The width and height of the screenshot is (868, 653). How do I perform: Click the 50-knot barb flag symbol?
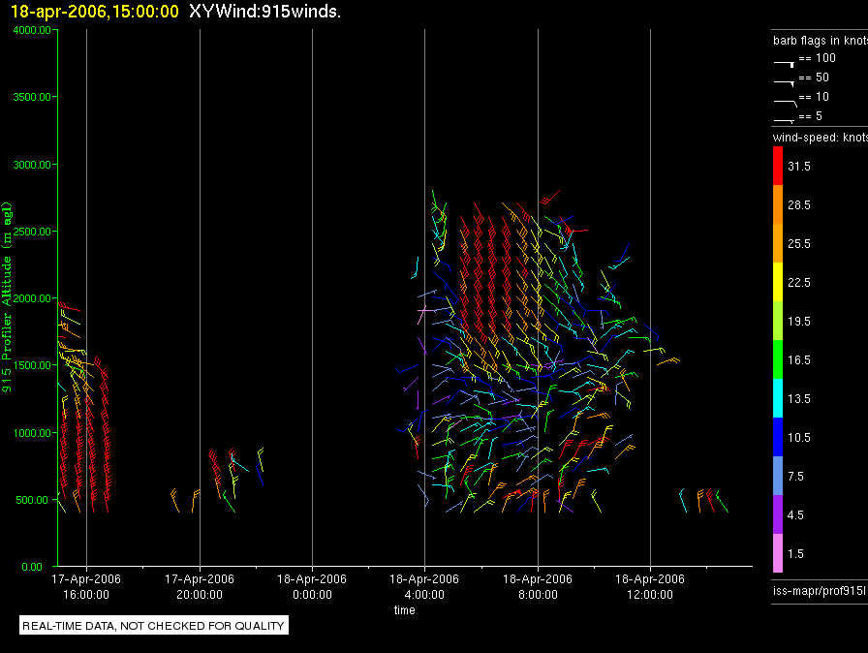tap(785, 83)
